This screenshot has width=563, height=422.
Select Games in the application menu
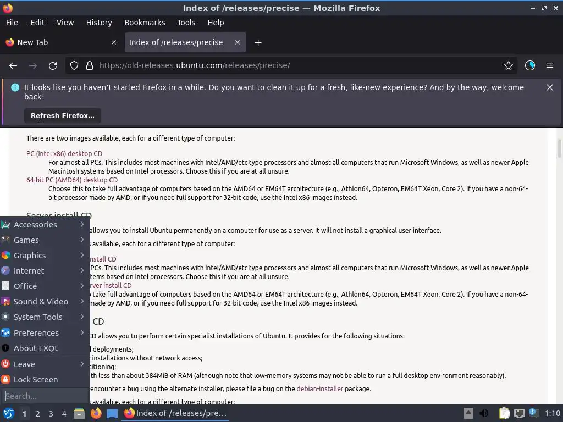tap(45, 240)
